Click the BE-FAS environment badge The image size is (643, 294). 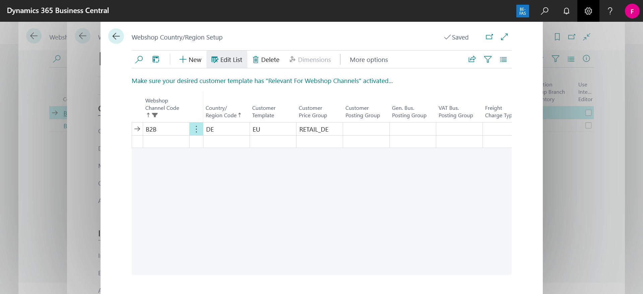(x=522, y=11)
